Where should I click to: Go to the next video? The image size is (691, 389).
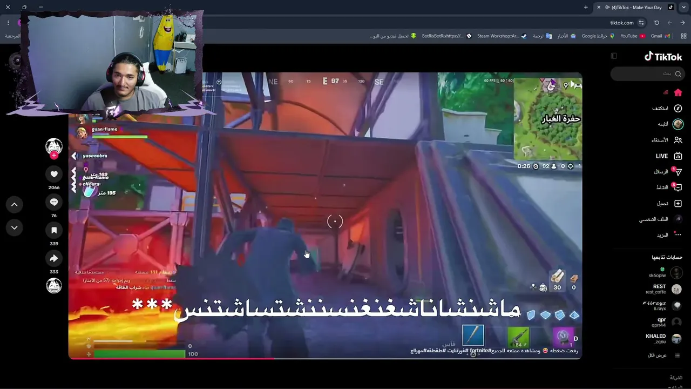[x=15, y=227]
